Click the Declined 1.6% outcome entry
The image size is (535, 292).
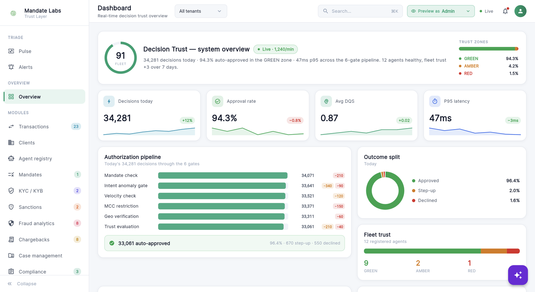point(466,200)
